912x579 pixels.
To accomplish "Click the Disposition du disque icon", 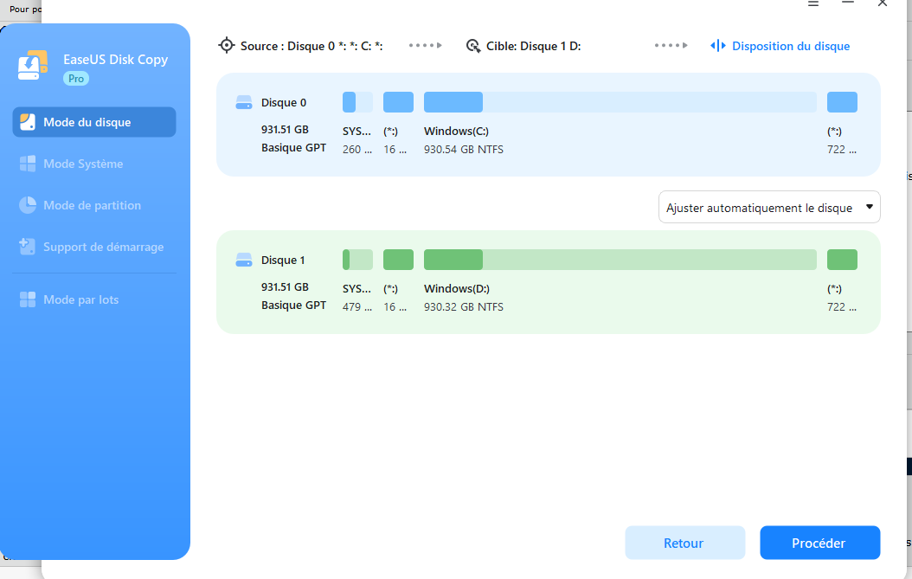I will (717, 45).
